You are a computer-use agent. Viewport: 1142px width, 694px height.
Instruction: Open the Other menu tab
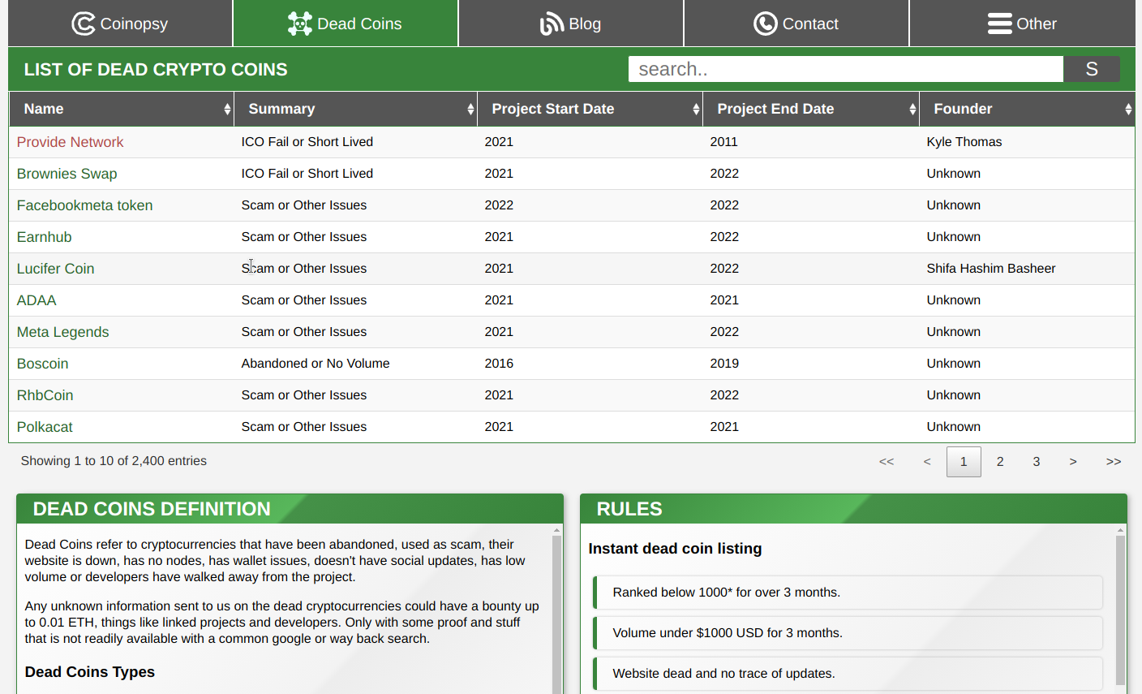1023,24
